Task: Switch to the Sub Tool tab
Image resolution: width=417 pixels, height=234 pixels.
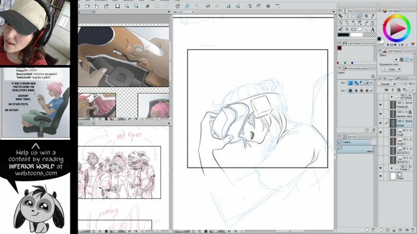Action: click(350, 136)
